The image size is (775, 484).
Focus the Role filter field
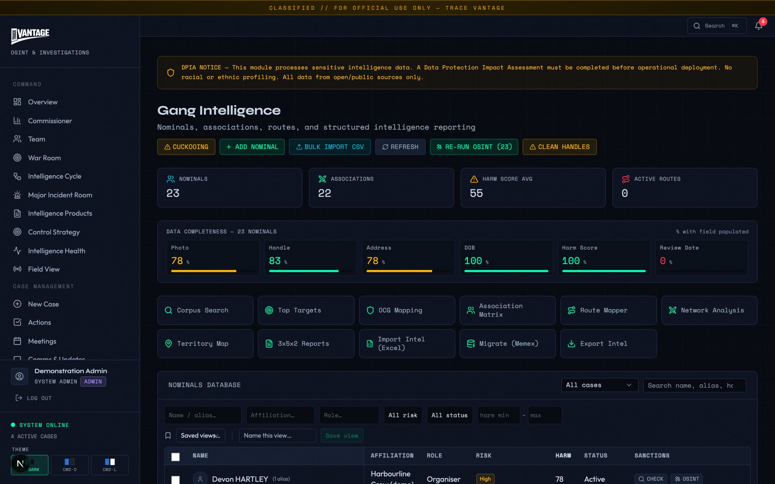(349, 415)
